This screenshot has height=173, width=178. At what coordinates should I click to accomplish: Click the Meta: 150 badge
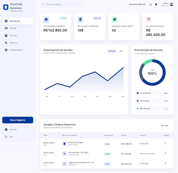(x=97, y=18)
